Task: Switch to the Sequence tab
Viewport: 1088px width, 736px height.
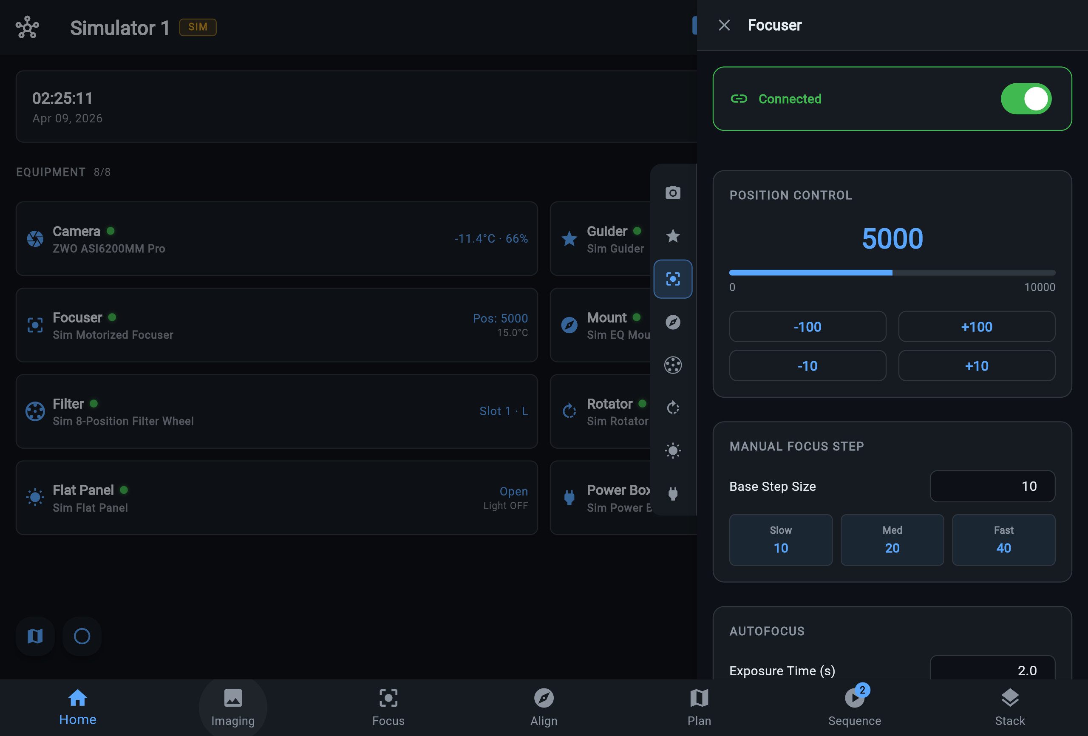Action: click(x=855, y=708)
